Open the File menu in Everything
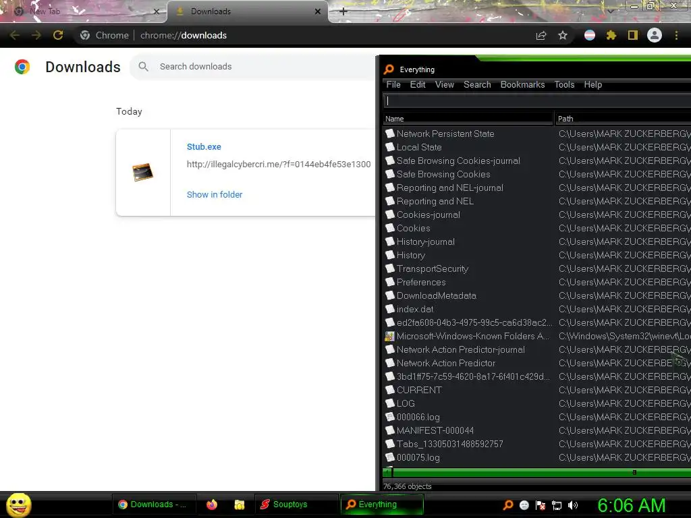This screenshot has height=518, width=691. [393, 84]
